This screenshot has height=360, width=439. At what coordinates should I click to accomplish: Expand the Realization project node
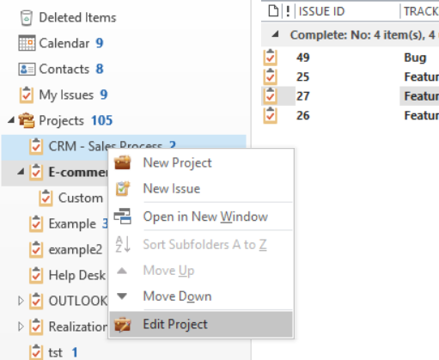pos(21,326)
